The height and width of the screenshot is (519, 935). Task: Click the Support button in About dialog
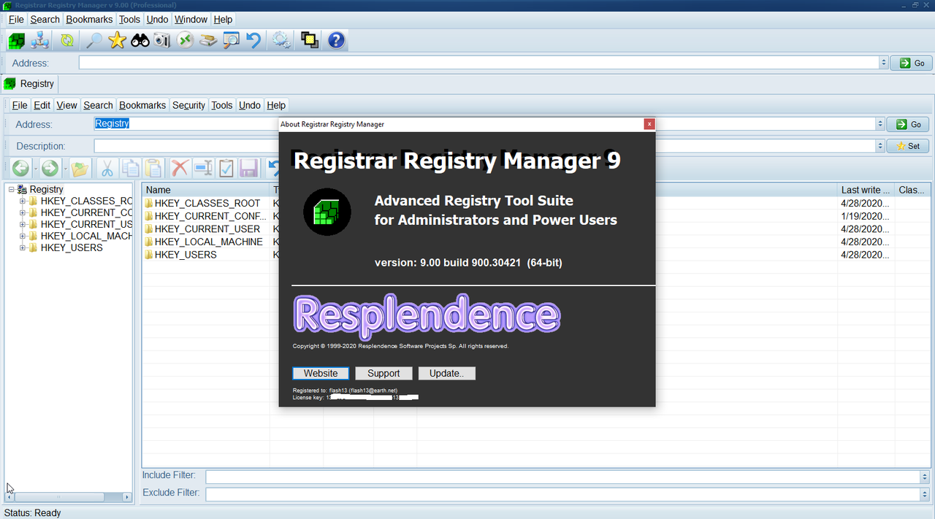pyautogui.click(x=383, y=373)
